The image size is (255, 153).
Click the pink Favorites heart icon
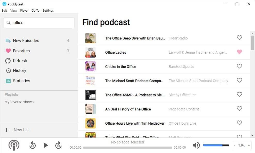click(x=8, y=51)
